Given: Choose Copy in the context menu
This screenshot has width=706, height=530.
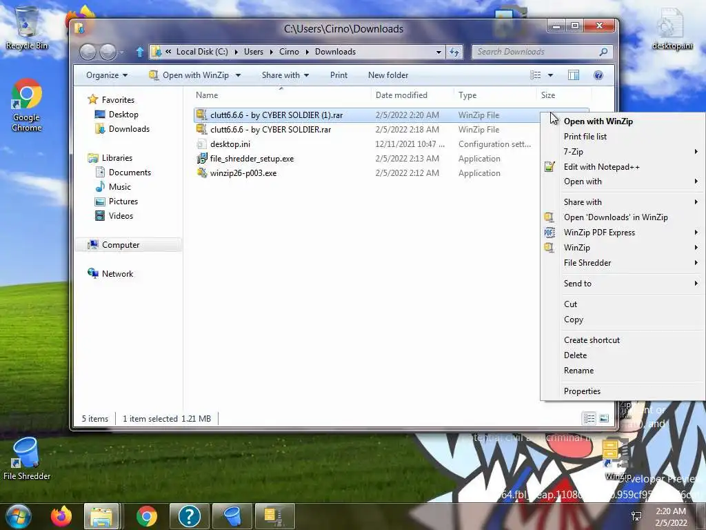Looking at the screenshot, I should click(x=573, y=320).
